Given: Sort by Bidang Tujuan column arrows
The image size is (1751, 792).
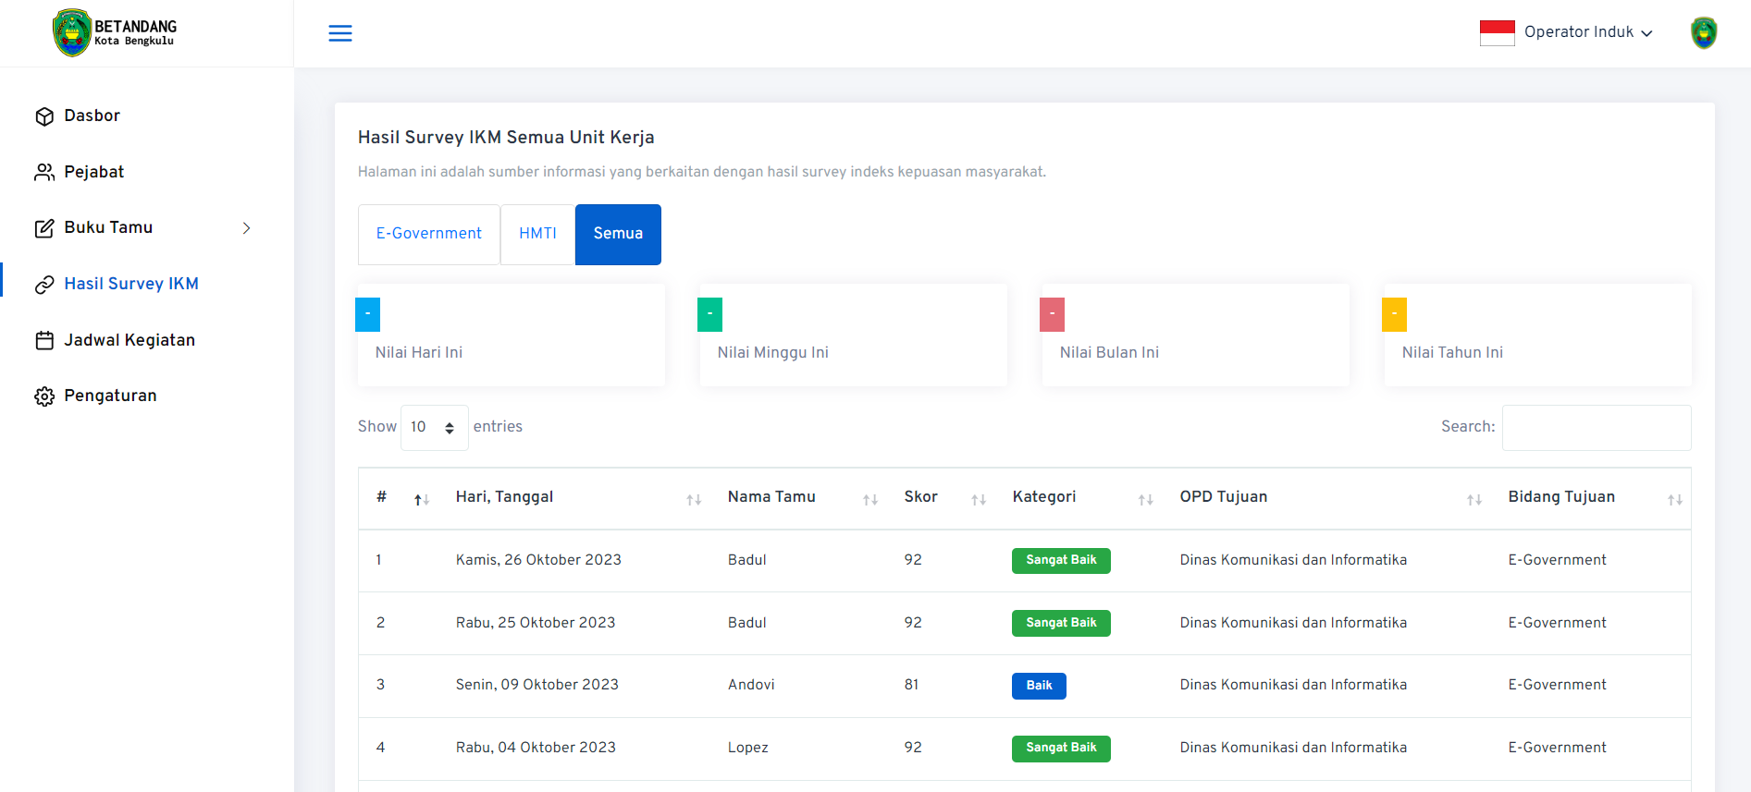Looking at the screenshot, I should pos(1675,500).
